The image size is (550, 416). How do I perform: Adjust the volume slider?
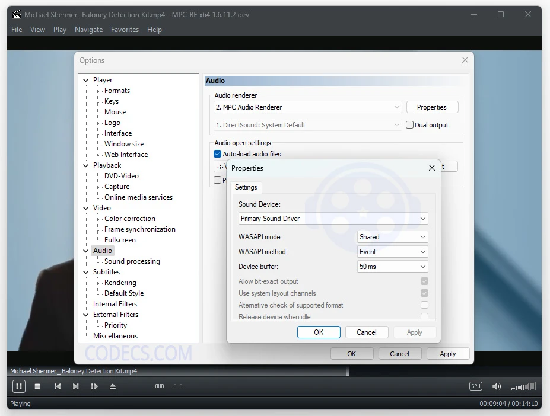(x=523, y=386)
